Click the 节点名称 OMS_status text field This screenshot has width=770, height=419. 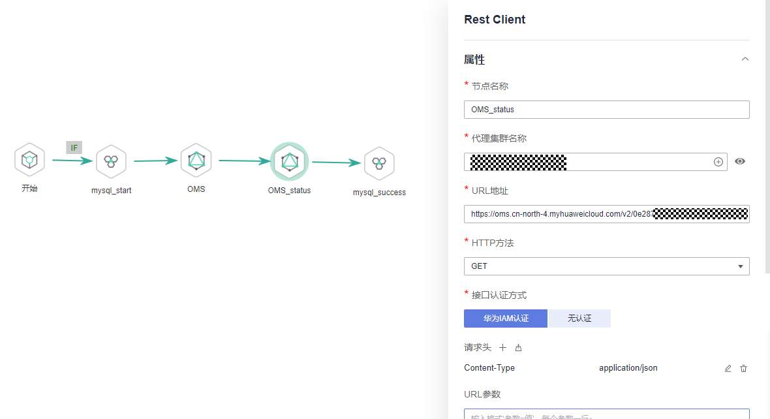click(606, 110)
